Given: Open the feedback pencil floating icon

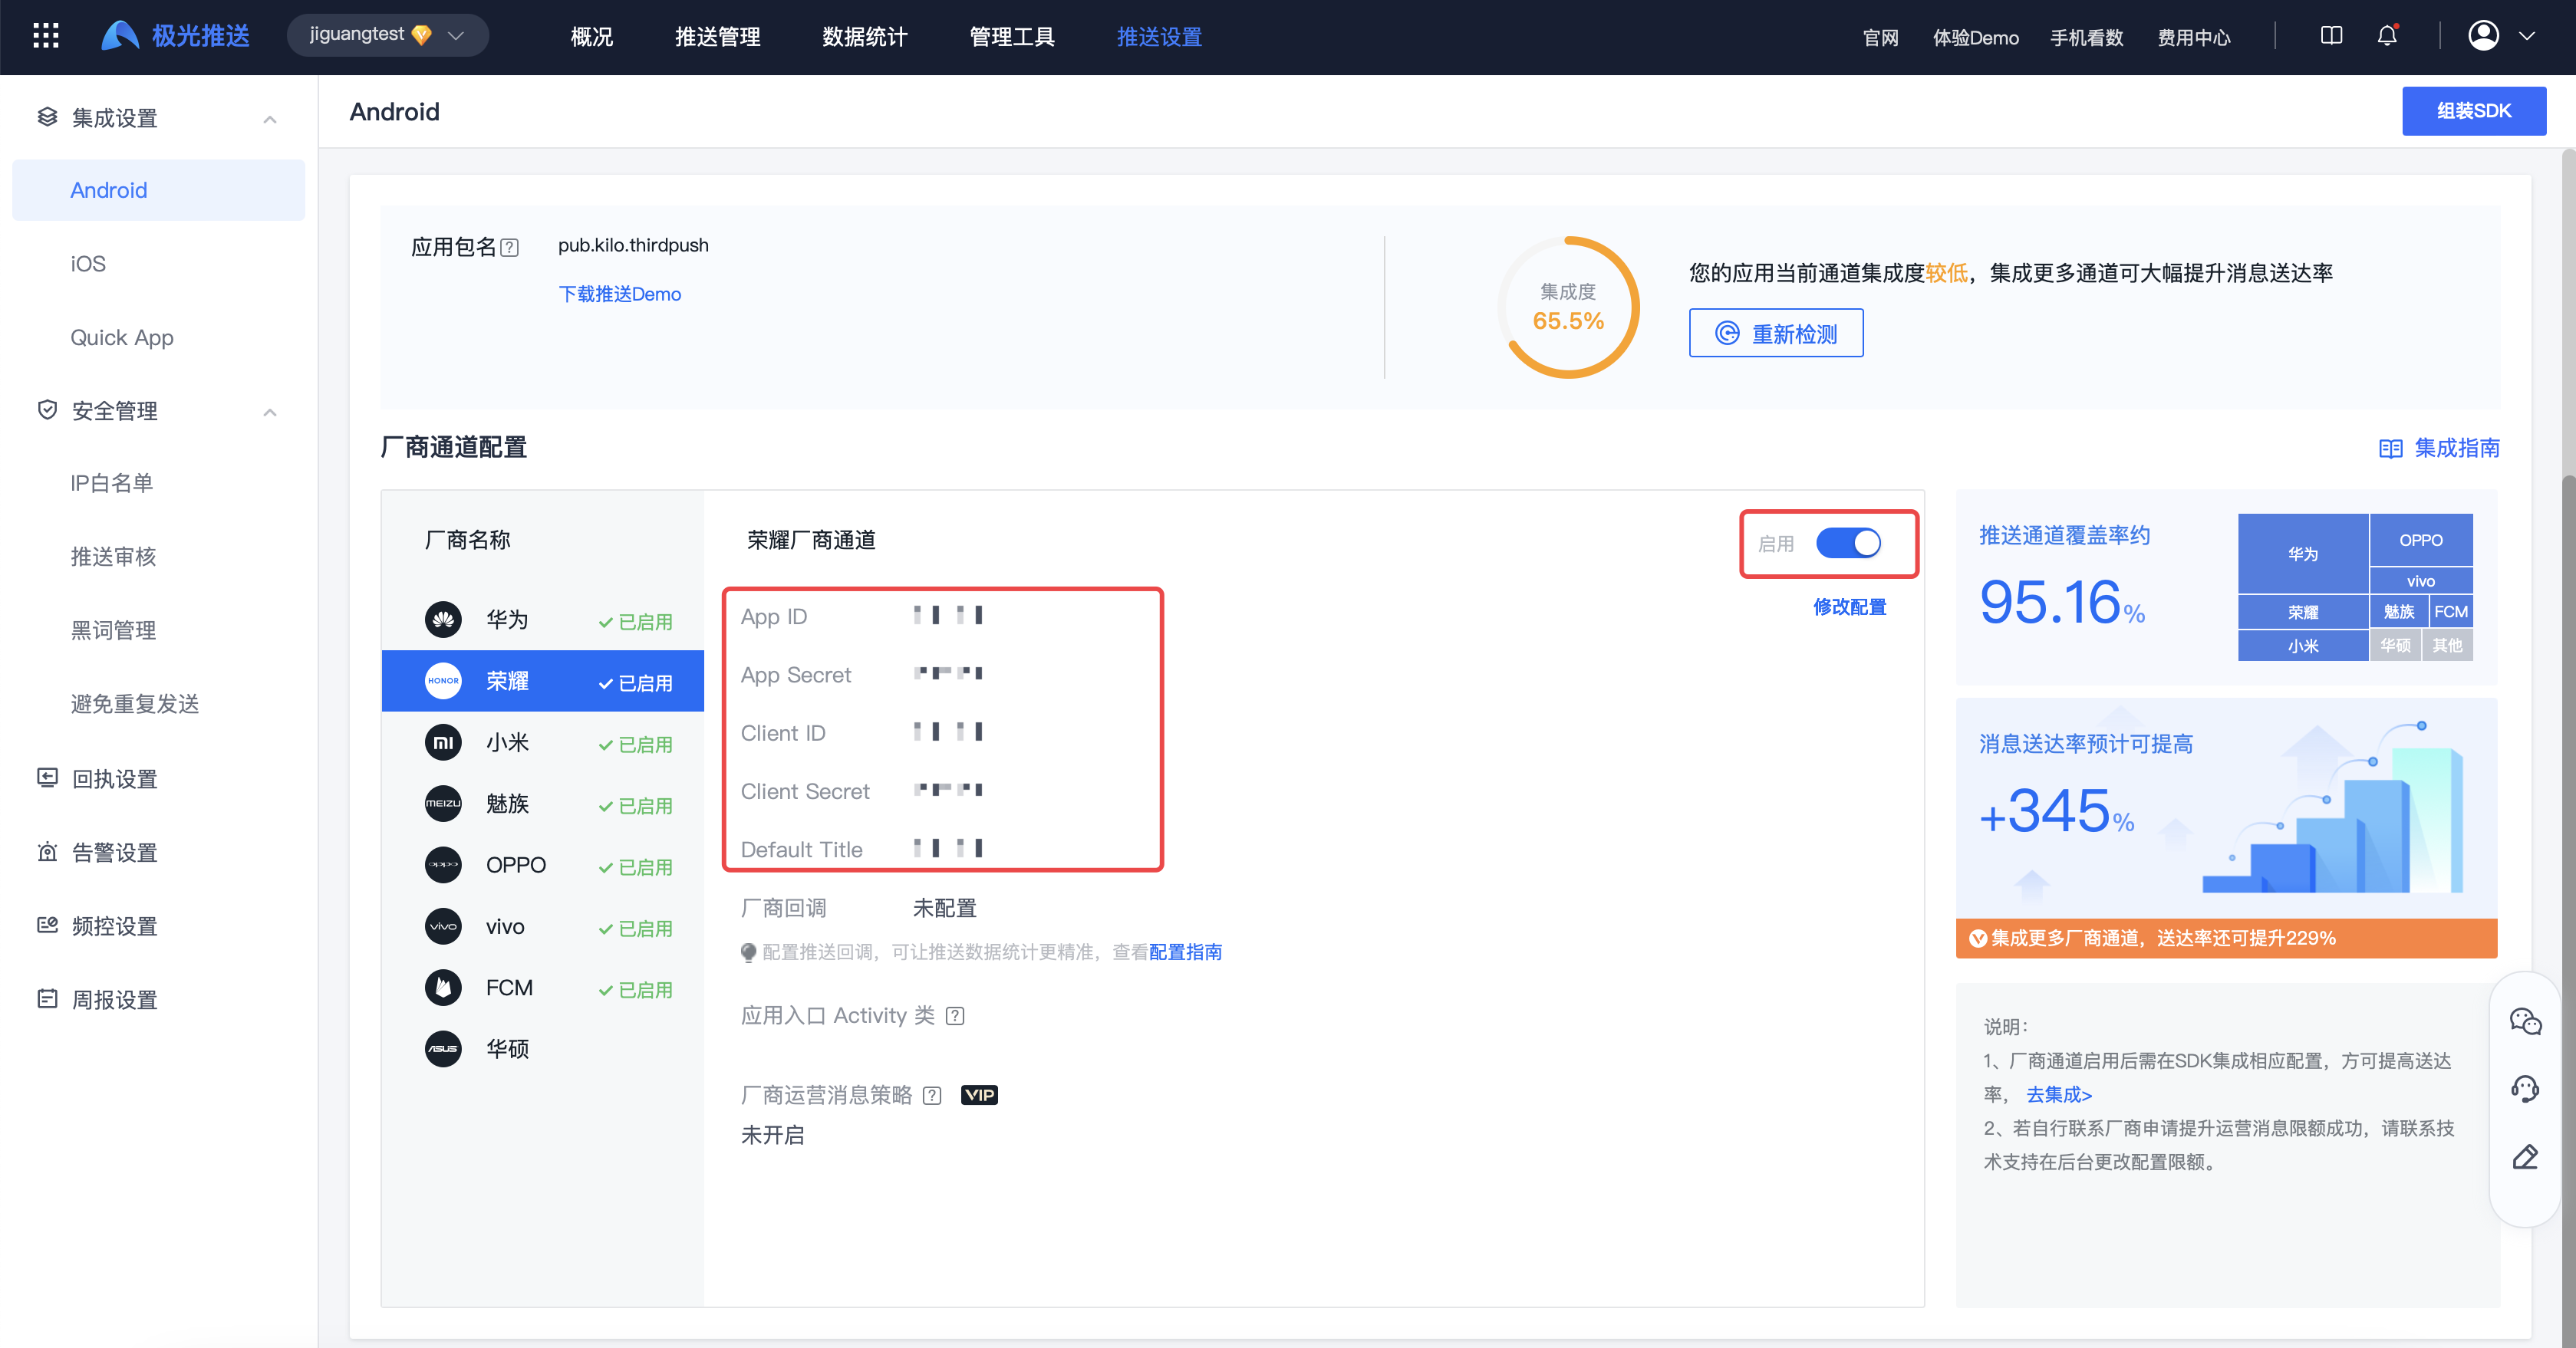Looking at the screenshot, I should point(2525,1157).
